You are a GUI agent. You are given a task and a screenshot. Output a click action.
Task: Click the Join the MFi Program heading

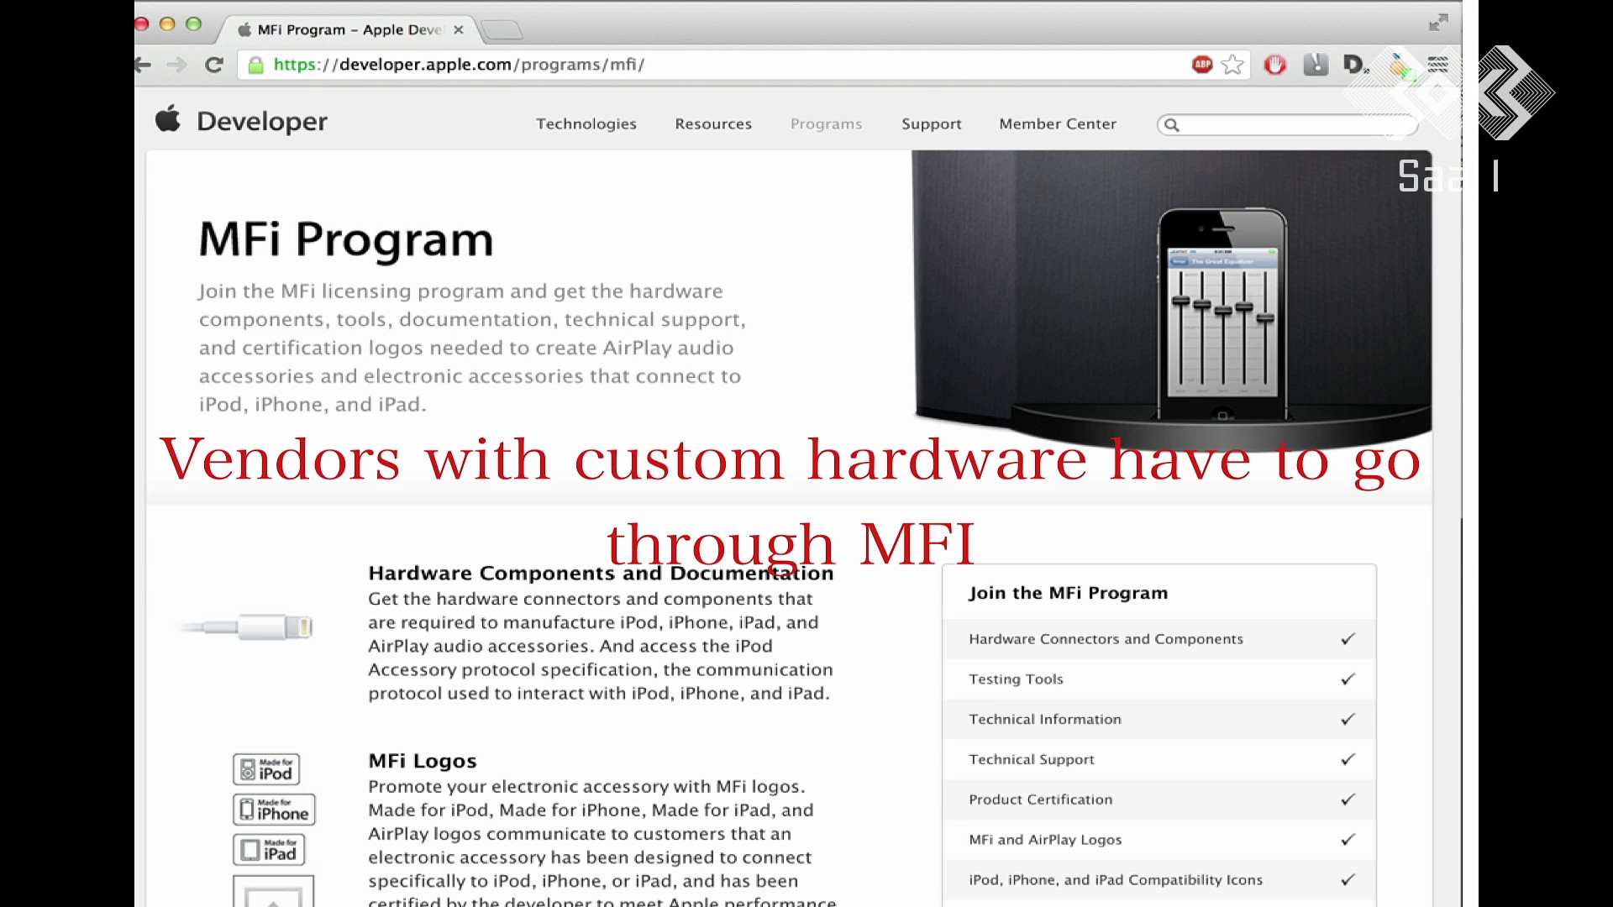click(x=1069, y=593)
